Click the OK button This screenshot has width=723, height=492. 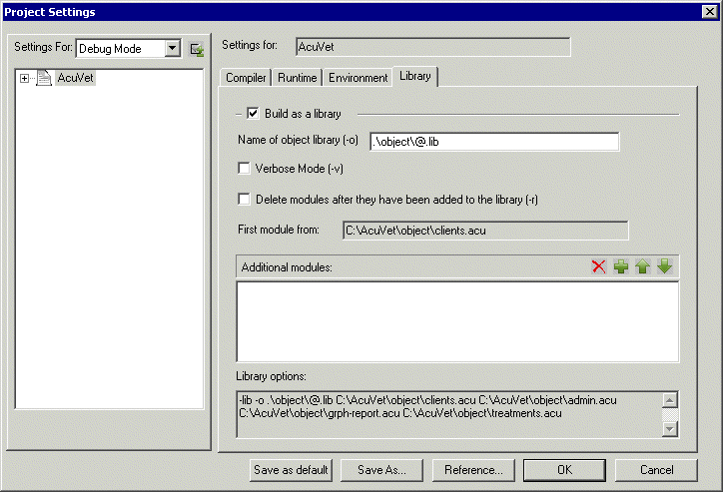(564, 469)
